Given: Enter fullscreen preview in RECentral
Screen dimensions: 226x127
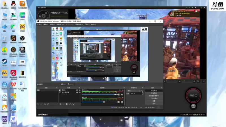Looking at the screenshot, I should coord(203,81).
